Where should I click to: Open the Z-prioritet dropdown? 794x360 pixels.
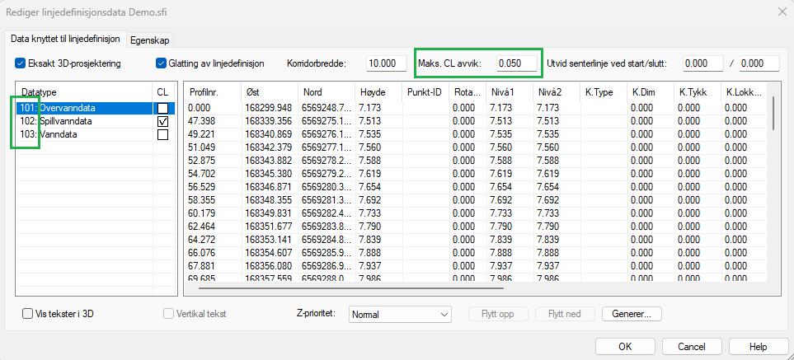tap(400, 314)
